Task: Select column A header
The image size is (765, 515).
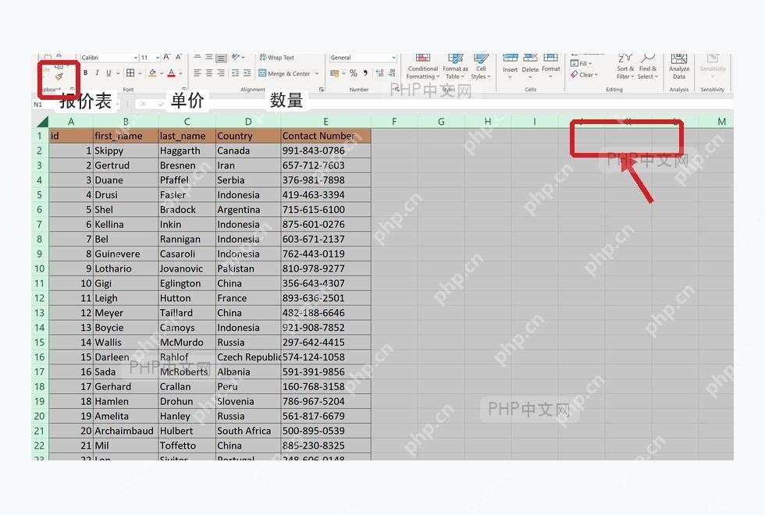Action: click(71, 122)
